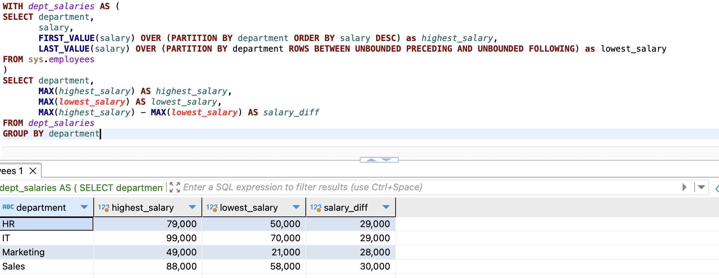Select cell with value 28,000

[351, 252]
